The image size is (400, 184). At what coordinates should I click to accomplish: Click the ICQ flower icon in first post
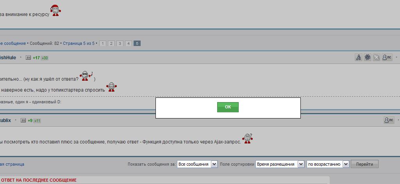click(x=368, y=58)
